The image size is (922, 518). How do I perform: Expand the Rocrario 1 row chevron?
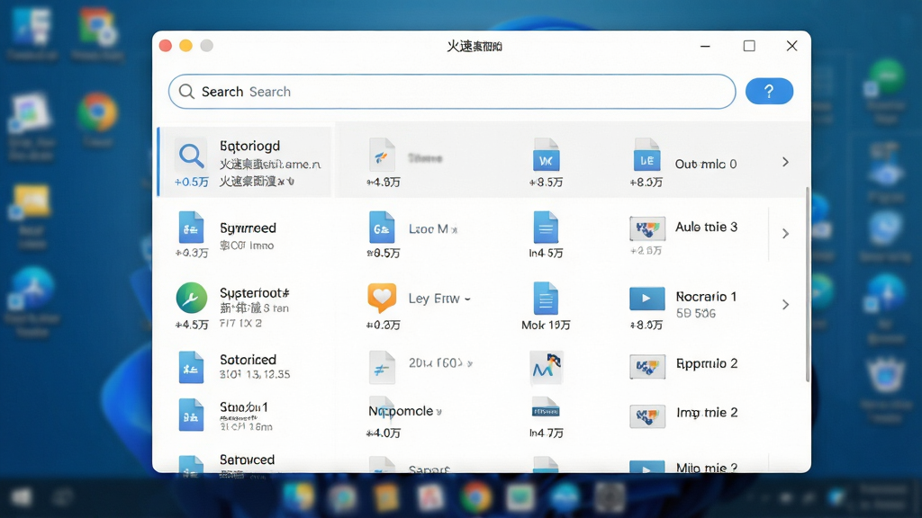click(785, 305)
